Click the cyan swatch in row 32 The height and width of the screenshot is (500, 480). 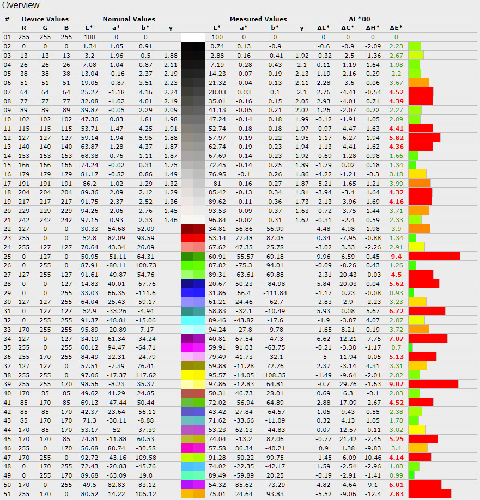click(x=193, y=320)
